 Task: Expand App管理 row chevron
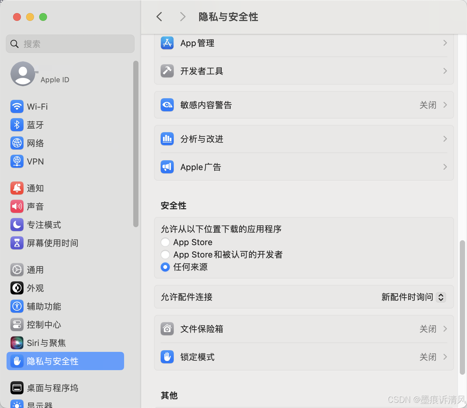pos(445,43)
